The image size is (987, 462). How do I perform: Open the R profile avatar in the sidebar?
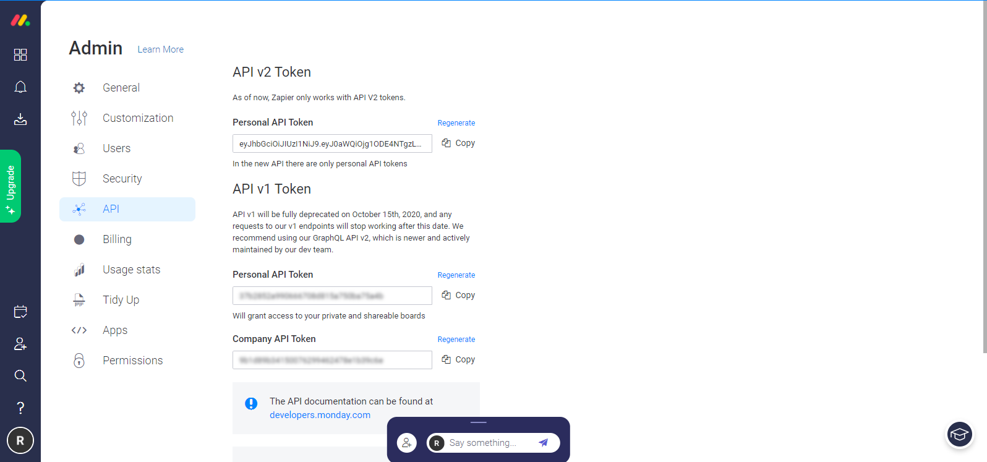click(20, 440)
